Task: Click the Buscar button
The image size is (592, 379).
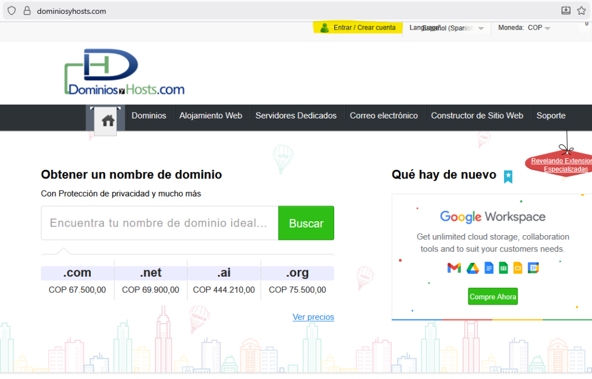Action: click(306, 223)
